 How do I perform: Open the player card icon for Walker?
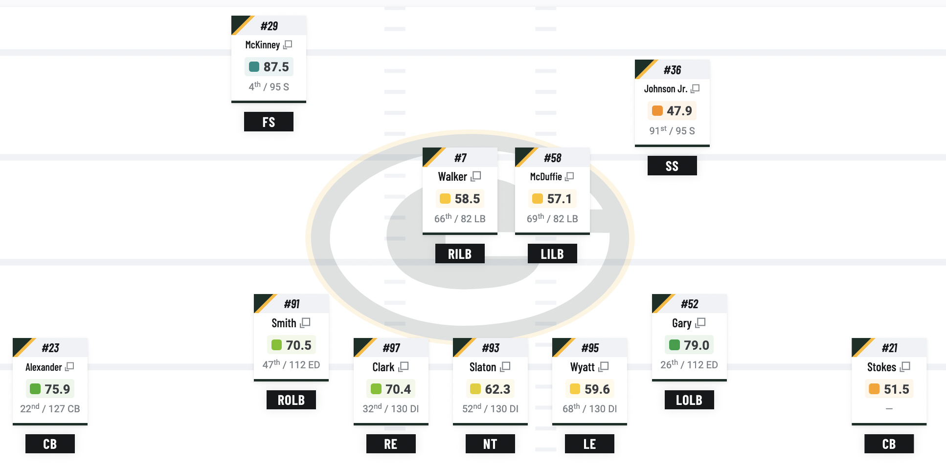point(476,176)
